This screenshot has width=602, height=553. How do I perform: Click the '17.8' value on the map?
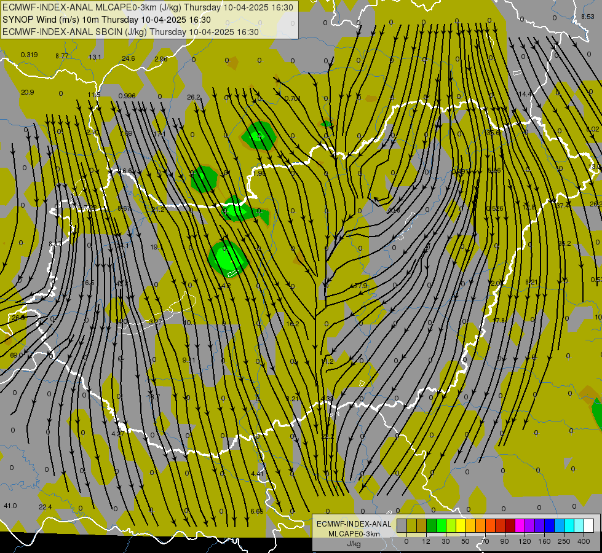pos(499,321)
